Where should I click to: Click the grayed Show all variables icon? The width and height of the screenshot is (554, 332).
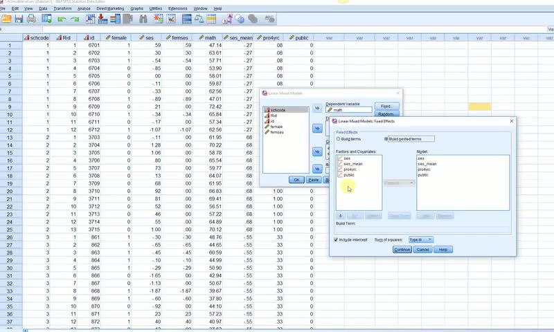click(253, 19)
